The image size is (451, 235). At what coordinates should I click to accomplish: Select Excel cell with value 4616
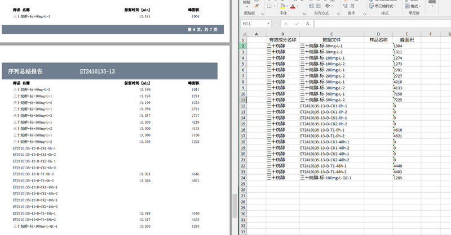406,130
